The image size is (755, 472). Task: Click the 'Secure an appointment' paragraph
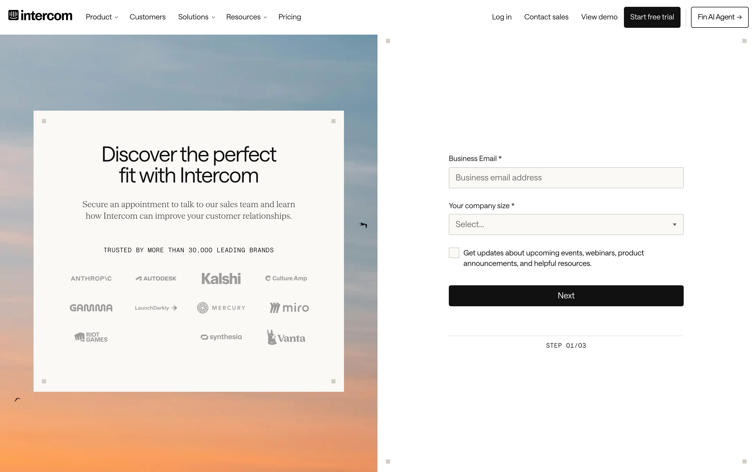tap(189, 210)
